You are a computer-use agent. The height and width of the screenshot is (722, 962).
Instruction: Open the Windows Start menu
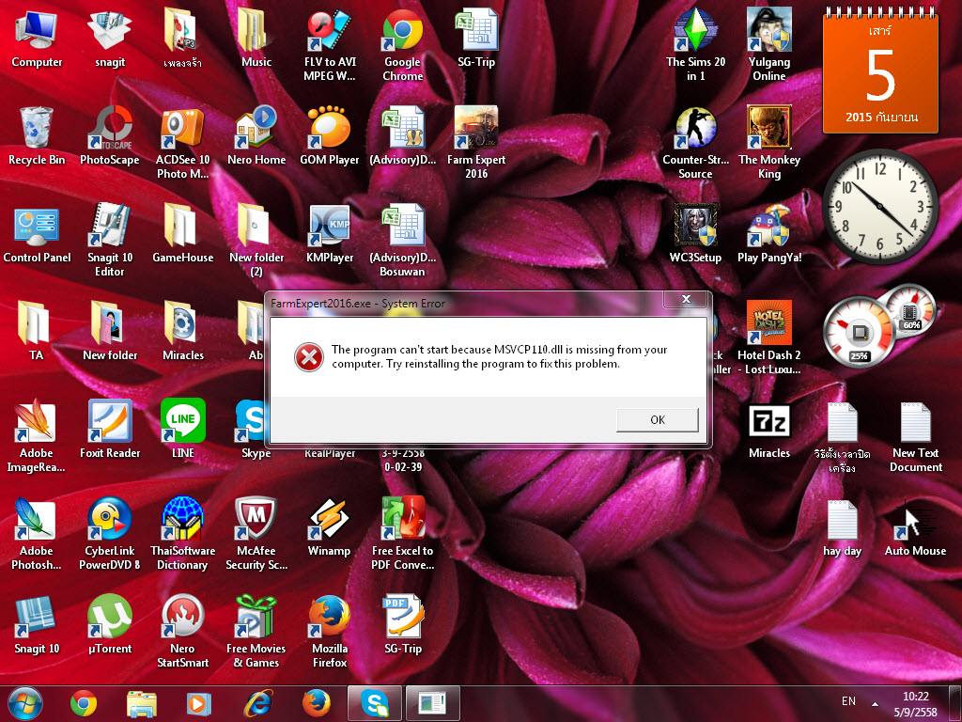coord(25,702)
